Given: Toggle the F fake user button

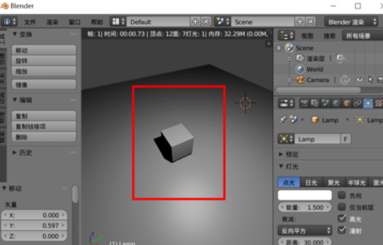Looking at the screenshot, I should 346,139.
